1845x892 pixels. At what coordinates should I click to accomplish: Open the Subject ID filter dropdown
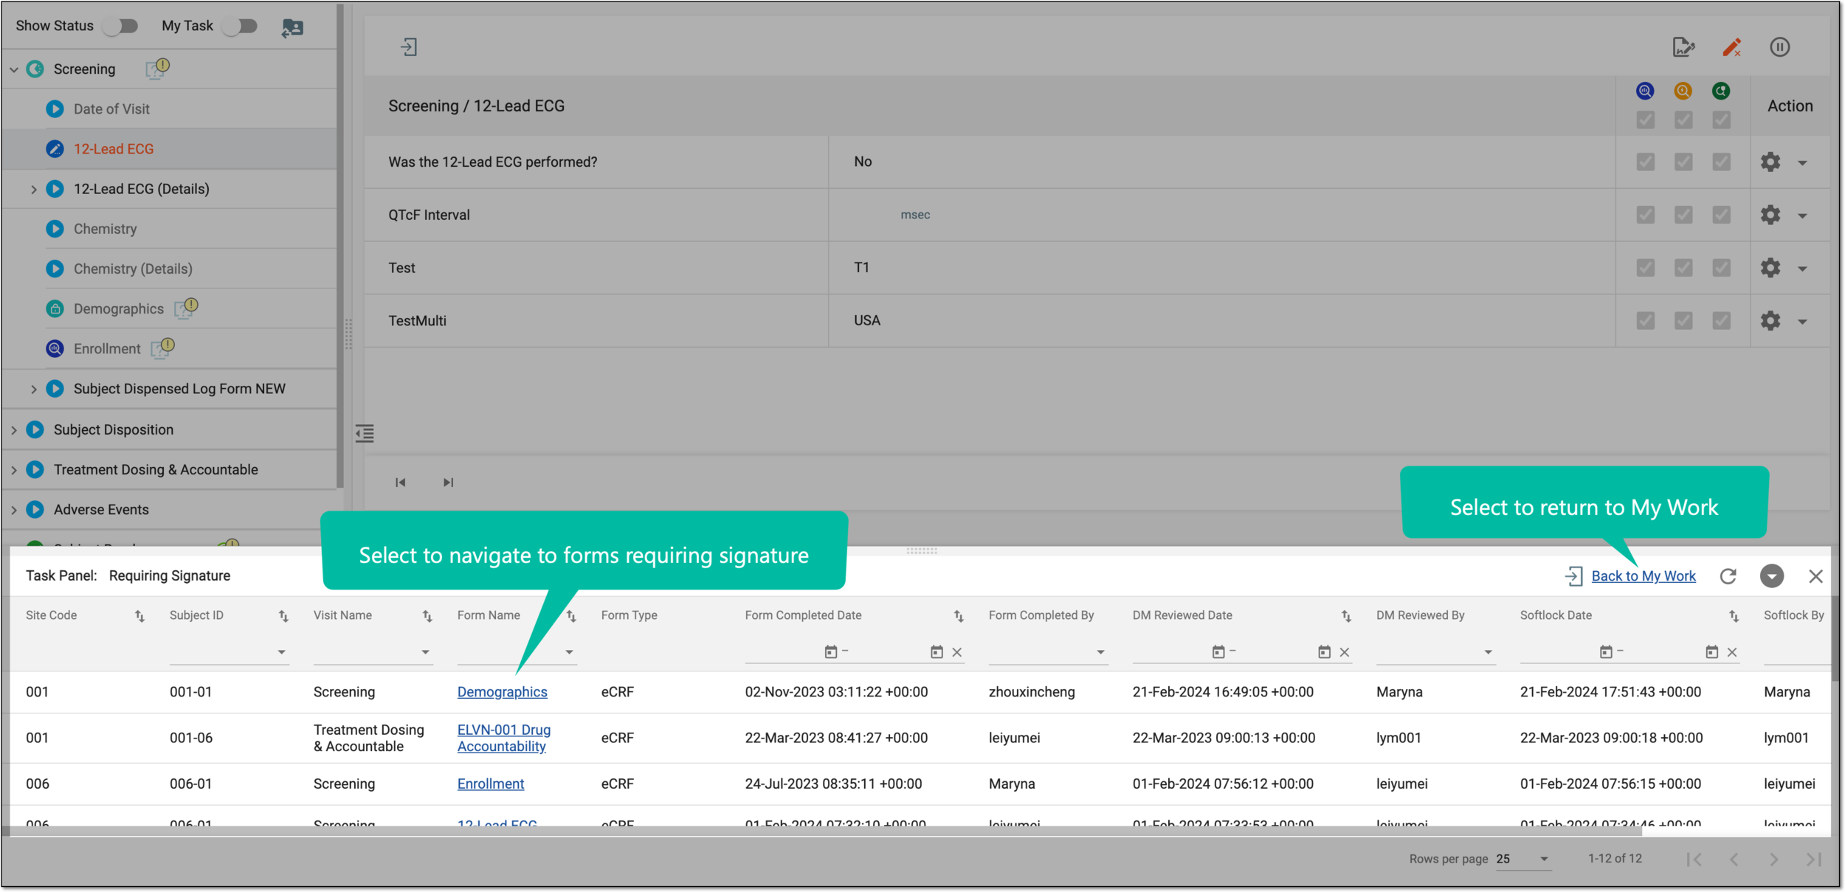281,652
